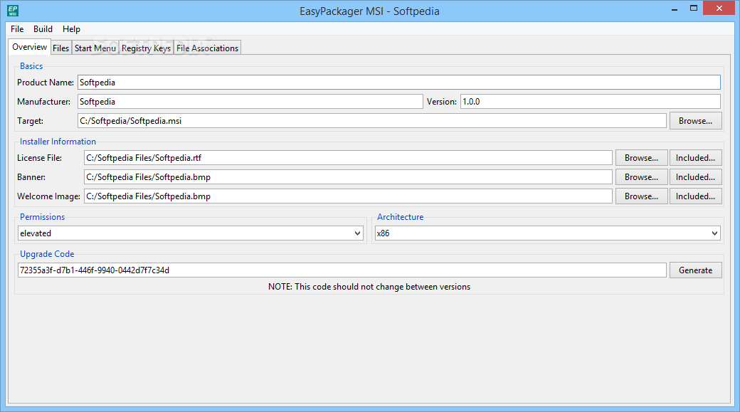Browse for the Welcome Image

point(641,196)
